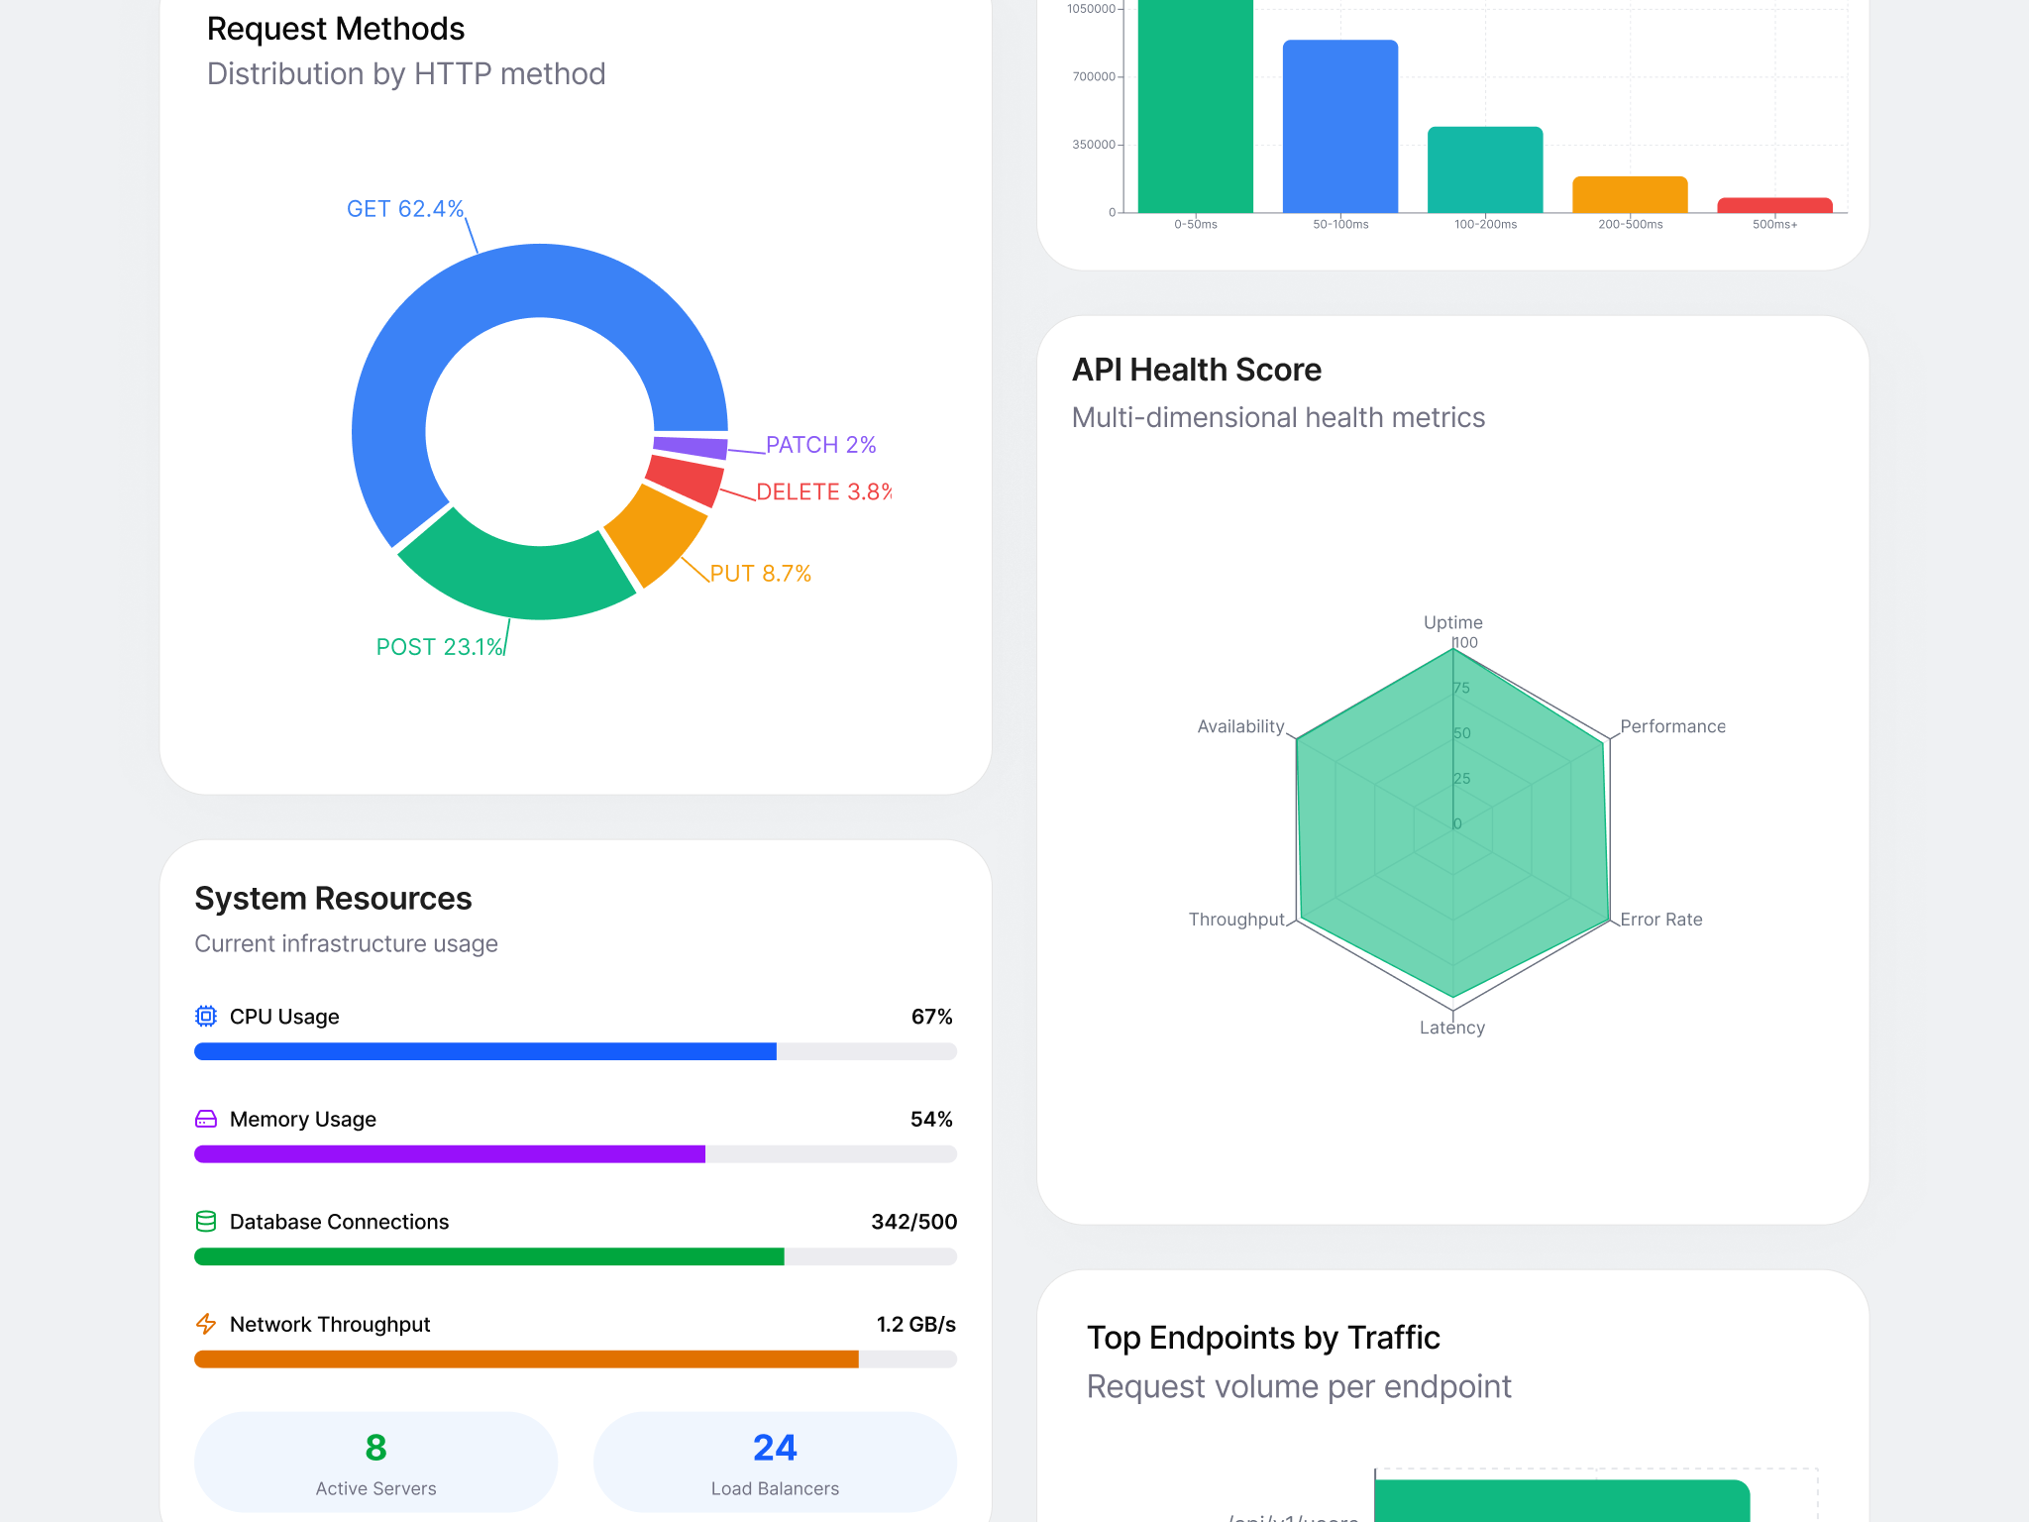The image size is (2029, 1522).
Task: Click the Database Connections database icon
Action: (x=206, y=1222)
